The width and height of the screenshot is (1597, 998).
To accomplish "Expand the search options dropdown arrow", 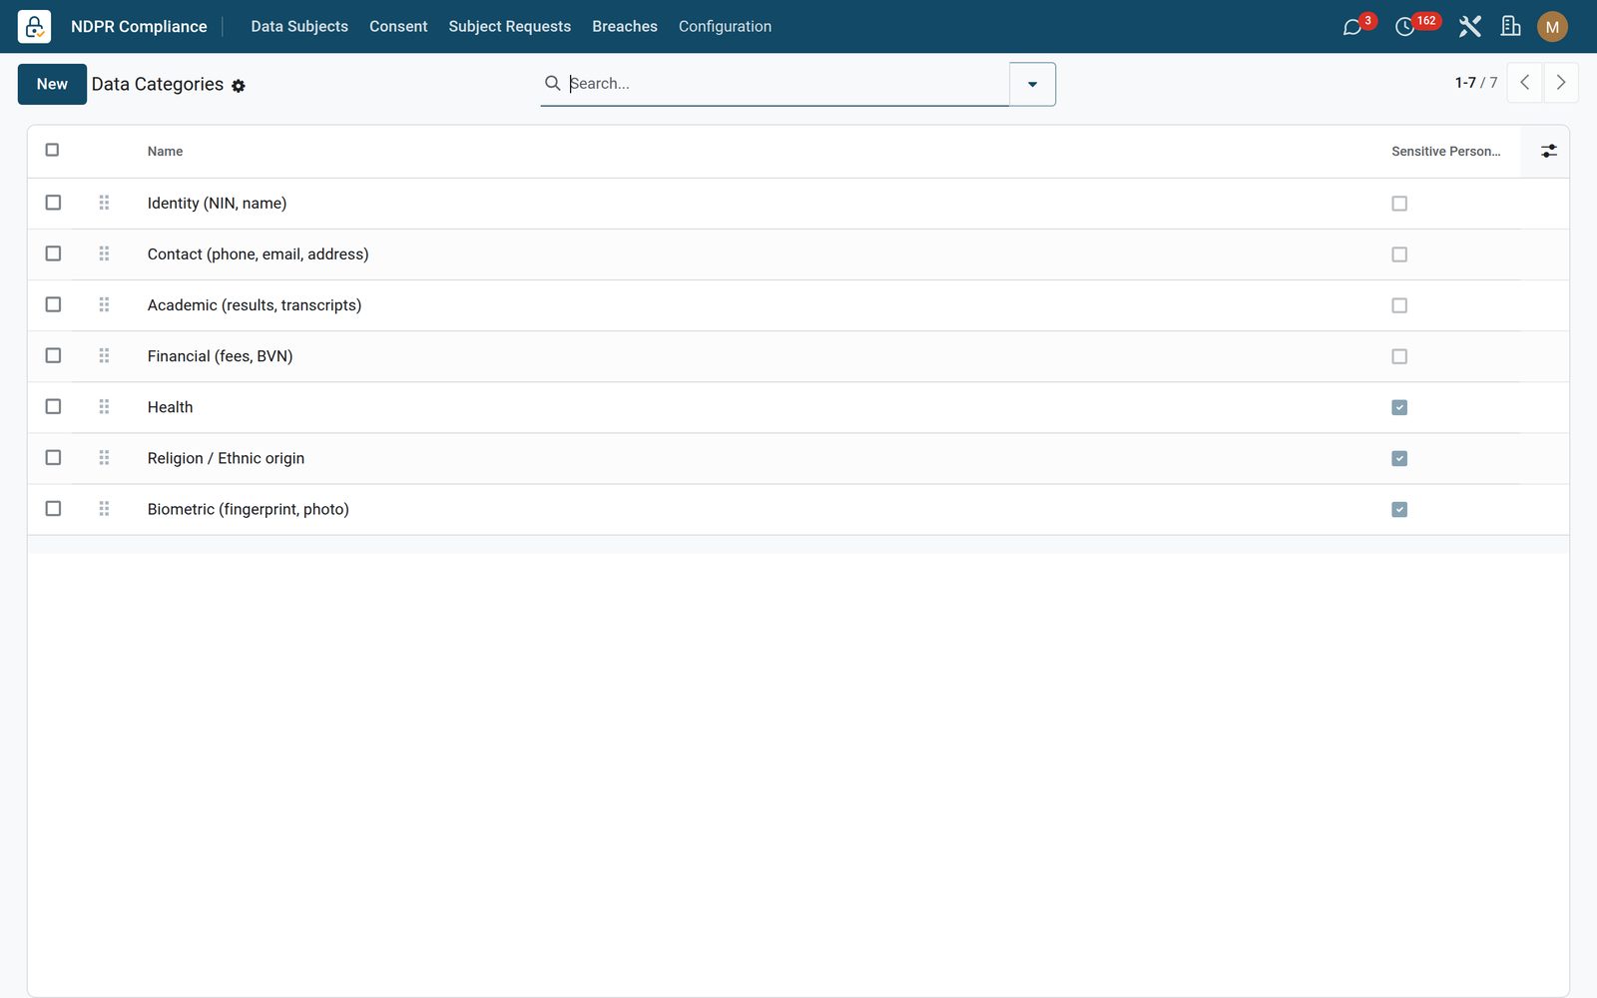I will tap(1032, 84).
